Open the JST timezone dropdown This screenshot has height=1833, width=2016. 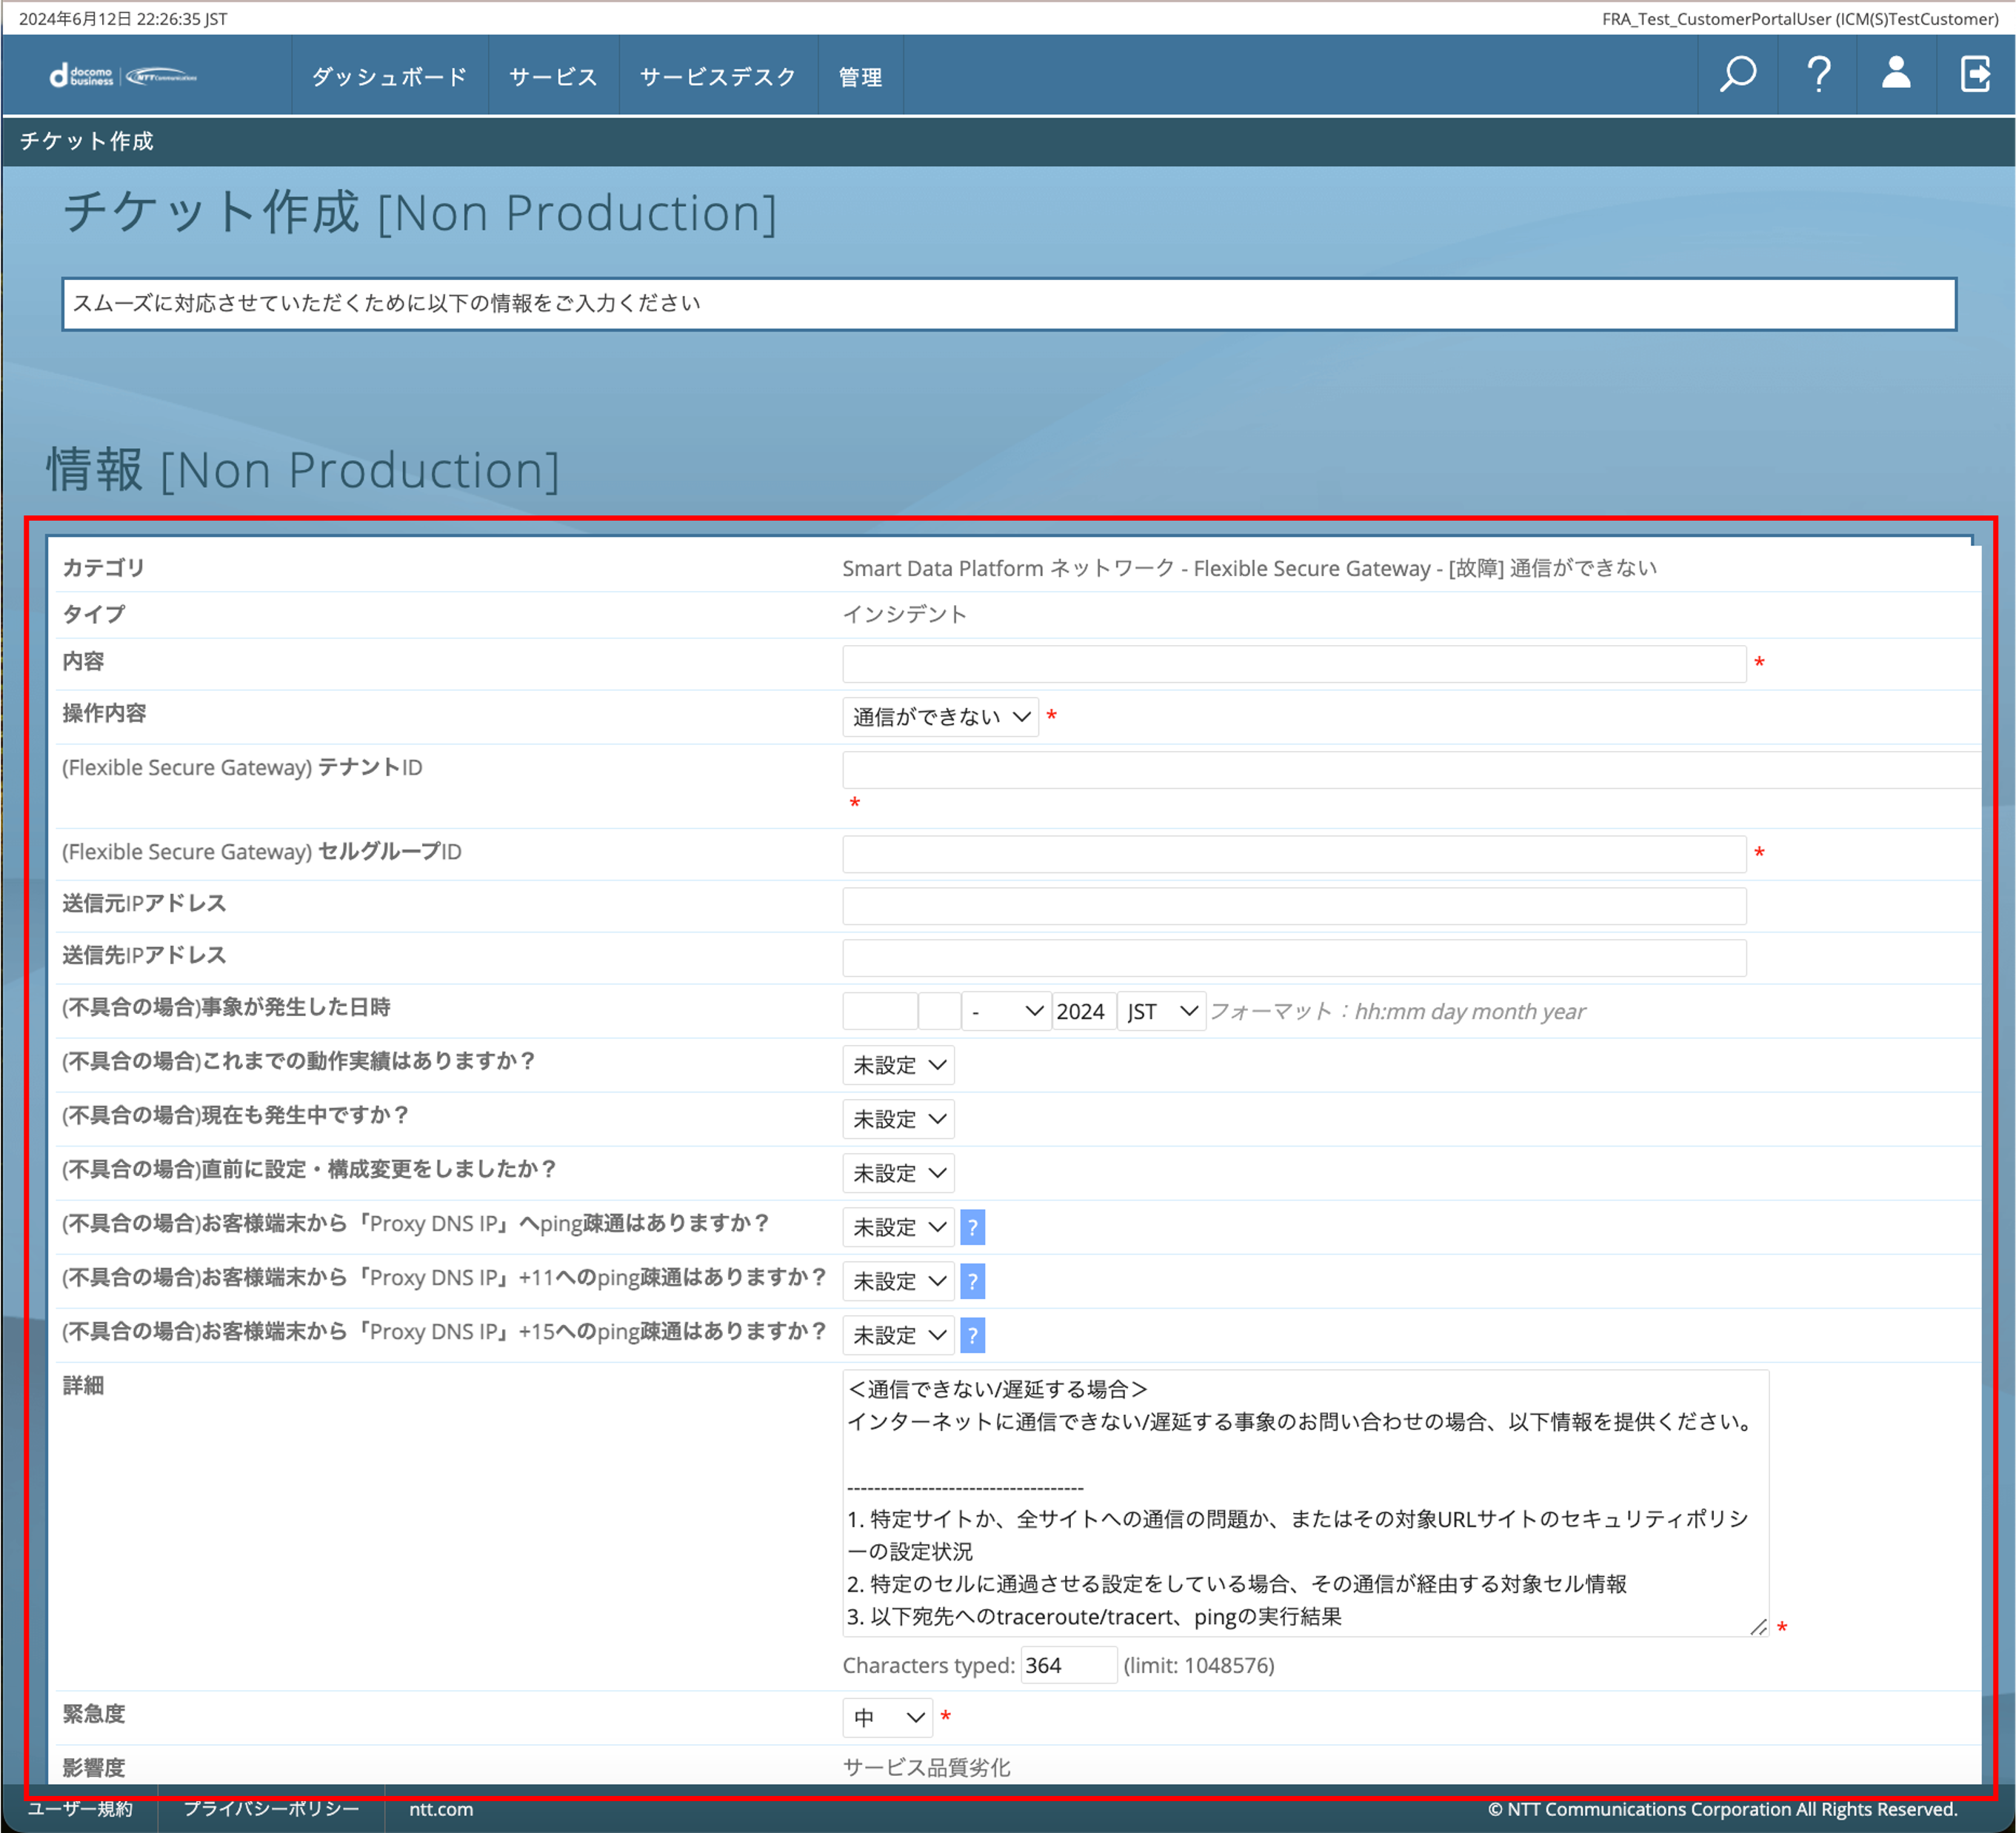click(x=1161, y=1011)
